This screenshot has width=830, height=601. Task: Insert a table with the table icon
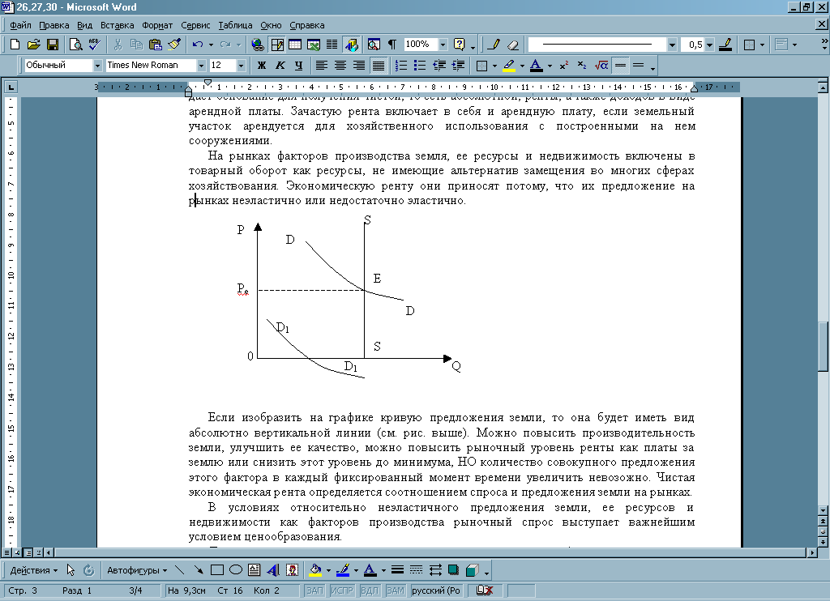[x=295, y=45]
